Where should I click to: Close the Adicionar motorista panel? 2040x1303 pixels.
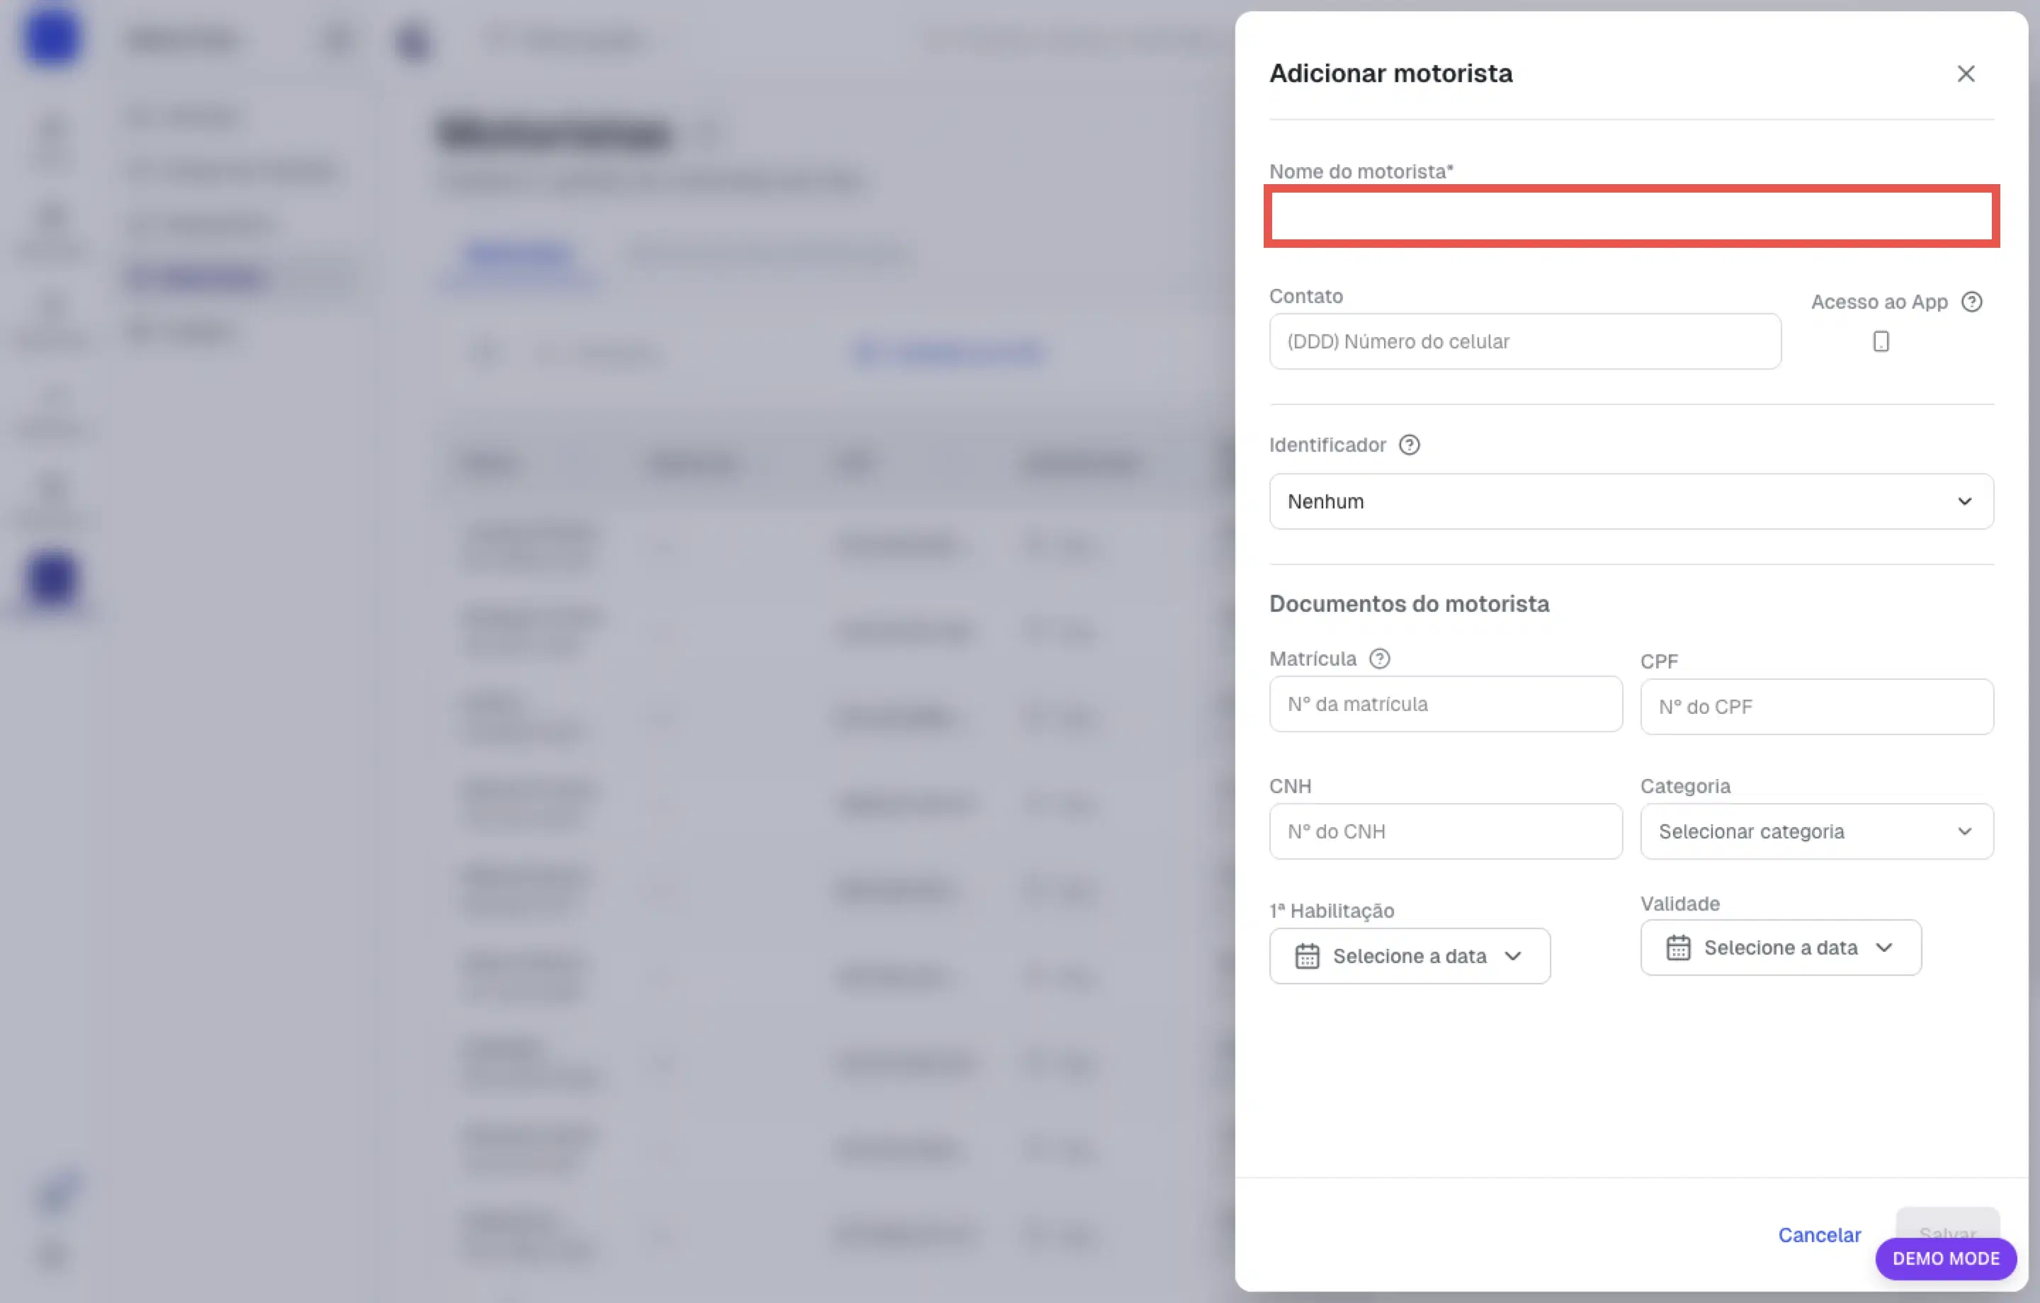pos(1966,74)
